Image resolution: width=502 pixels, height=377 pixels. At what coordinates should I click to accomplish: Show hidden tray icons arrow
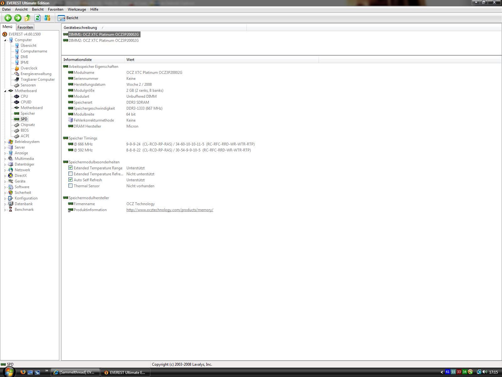(x=442, y=372)
